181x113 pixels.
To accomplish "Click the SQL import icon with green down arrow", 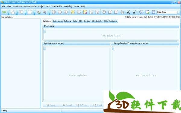I will click(39, 12).
